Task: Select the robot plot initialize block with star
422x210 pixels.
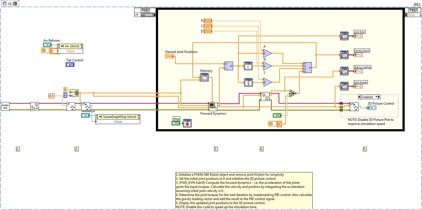Action: (71, 106)
